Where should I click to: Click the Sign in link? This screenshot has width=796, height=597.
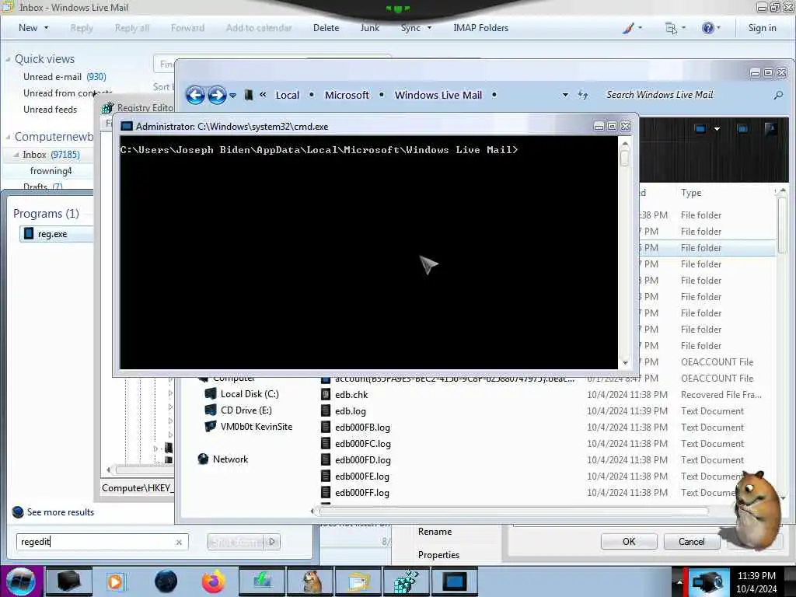click(762, 28)
